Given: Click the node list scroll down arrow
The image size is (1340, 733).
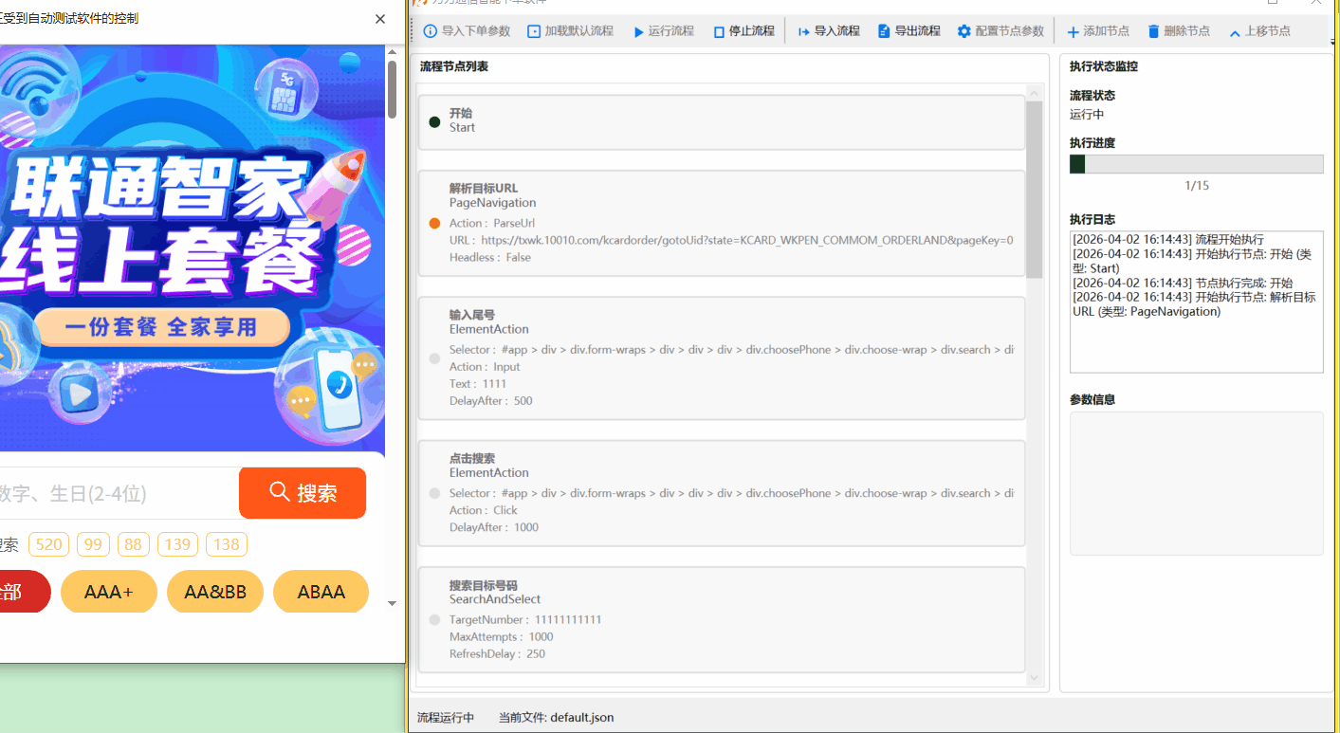Looking at the screenshot, I should [1035, 677].
